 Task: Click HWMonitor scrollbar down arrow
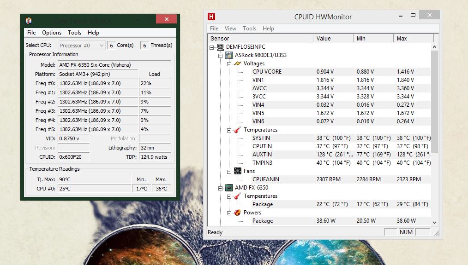coord(435,223)
